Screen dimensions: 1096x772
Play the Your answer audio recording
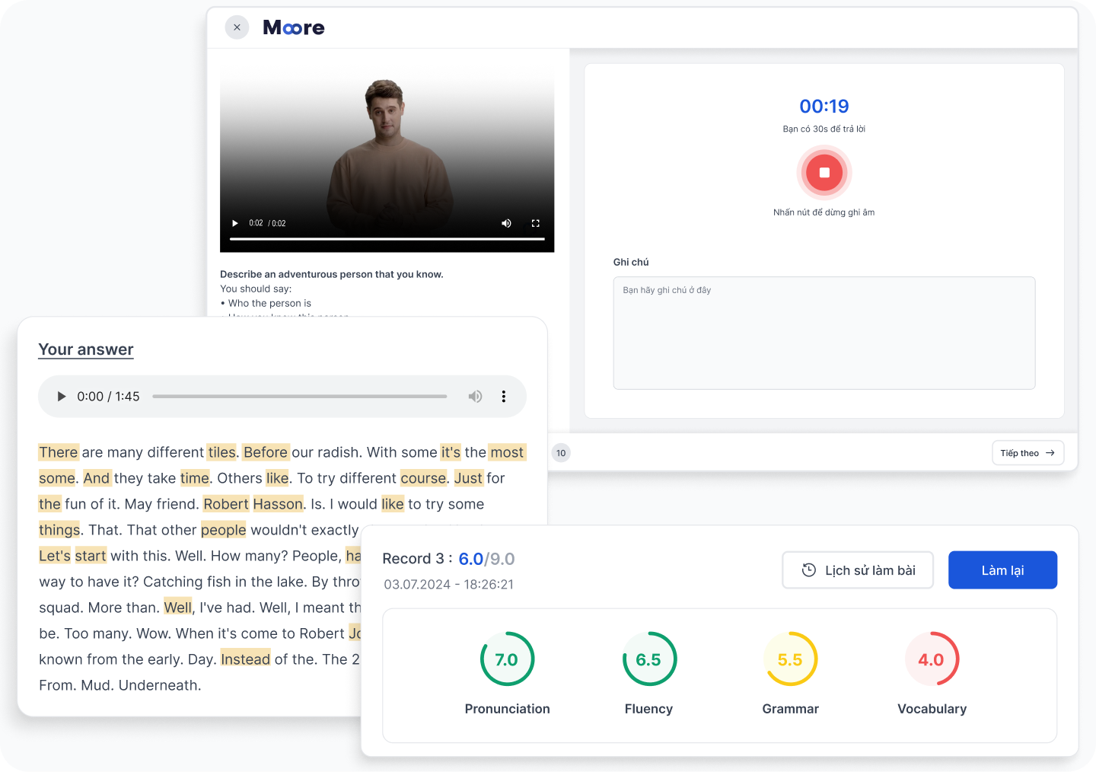(62, 397)
